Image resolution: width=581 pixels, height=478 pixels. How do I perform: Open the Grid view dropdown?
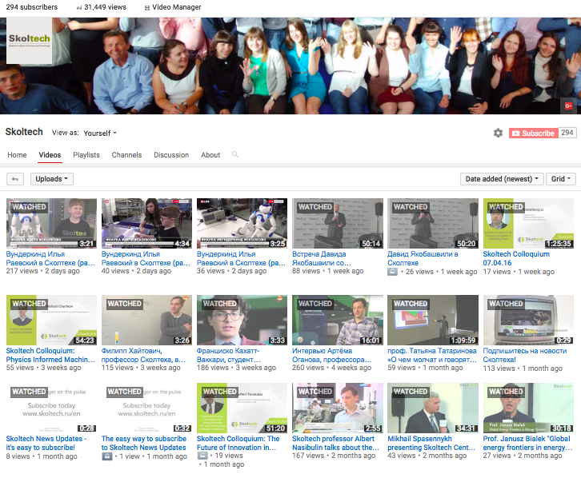[560, 179]
